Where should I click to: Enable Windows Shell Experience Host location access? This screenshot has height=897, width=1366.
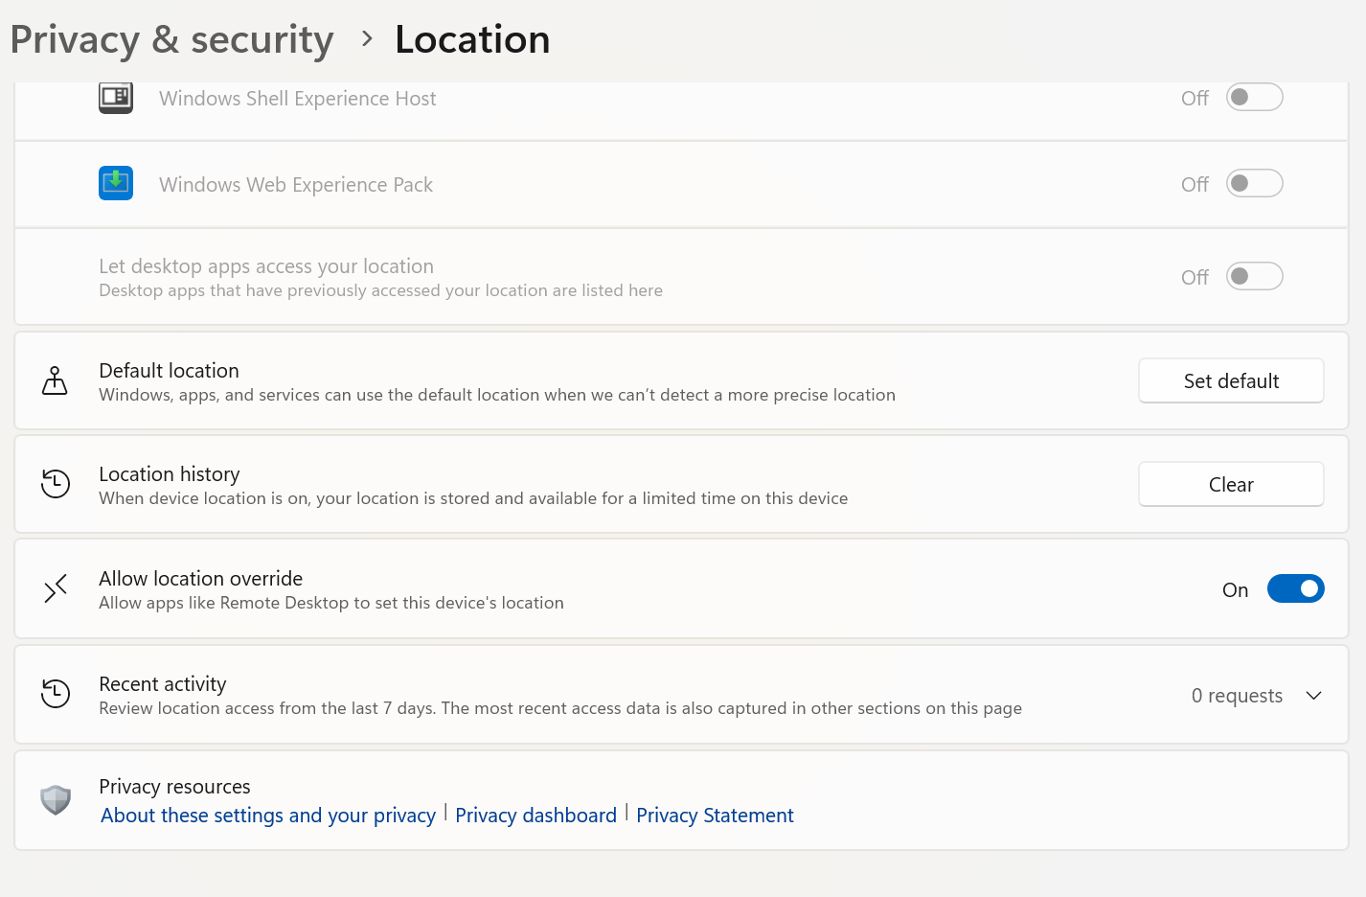pyautogui.click(x=1254, y=97)
